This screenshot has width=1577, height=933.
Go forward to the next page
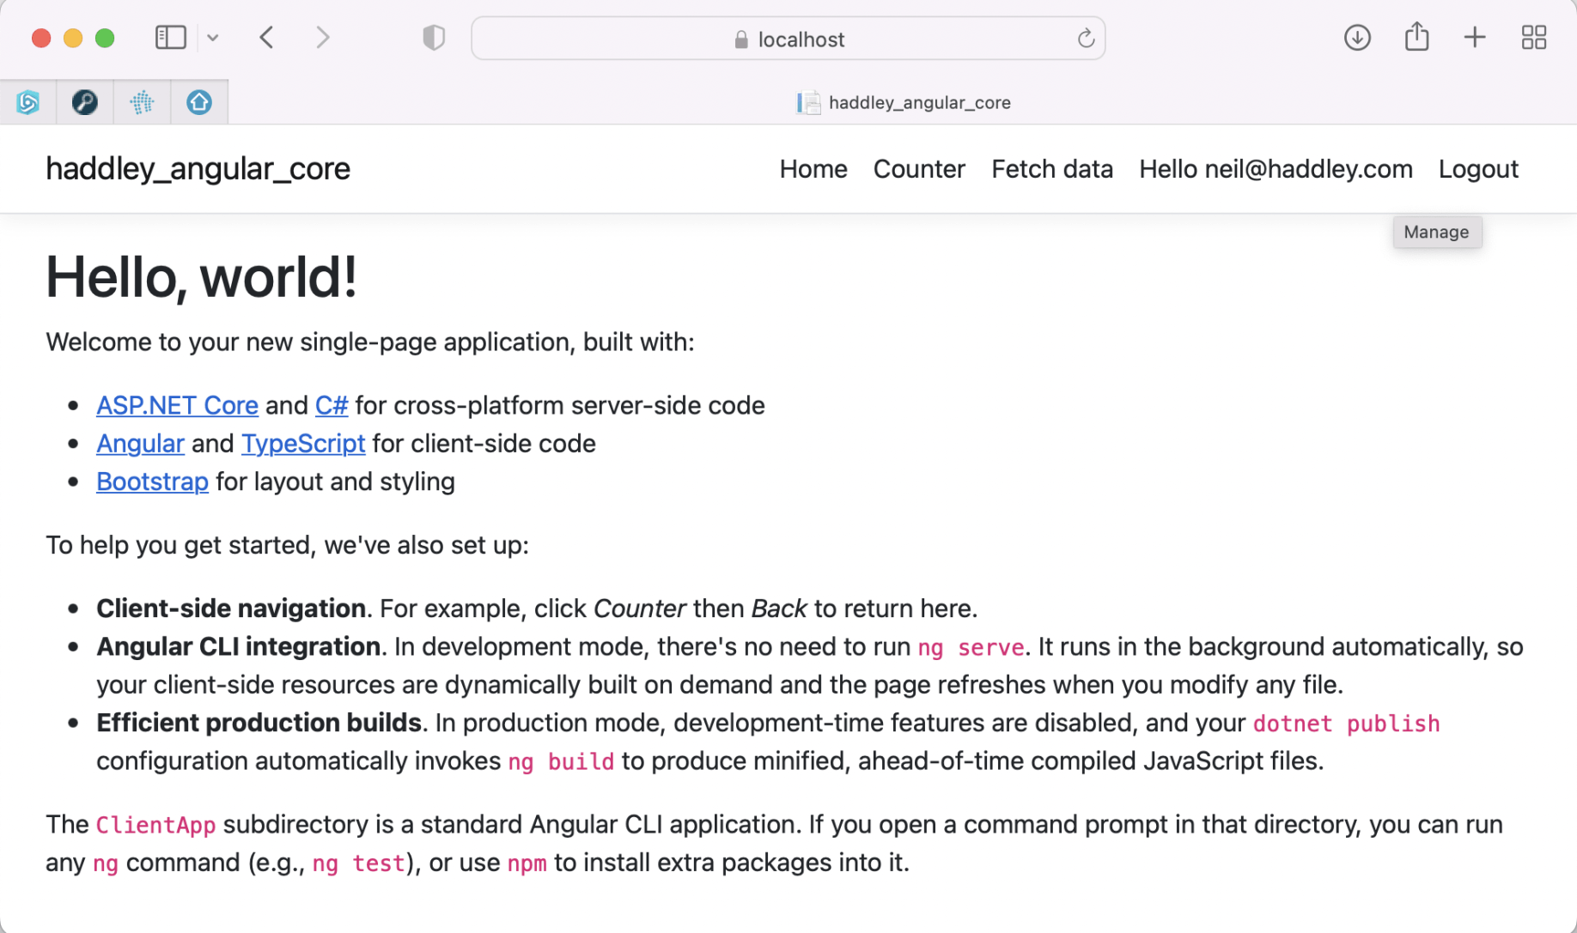pyautogui.click(x=322, y=38)
